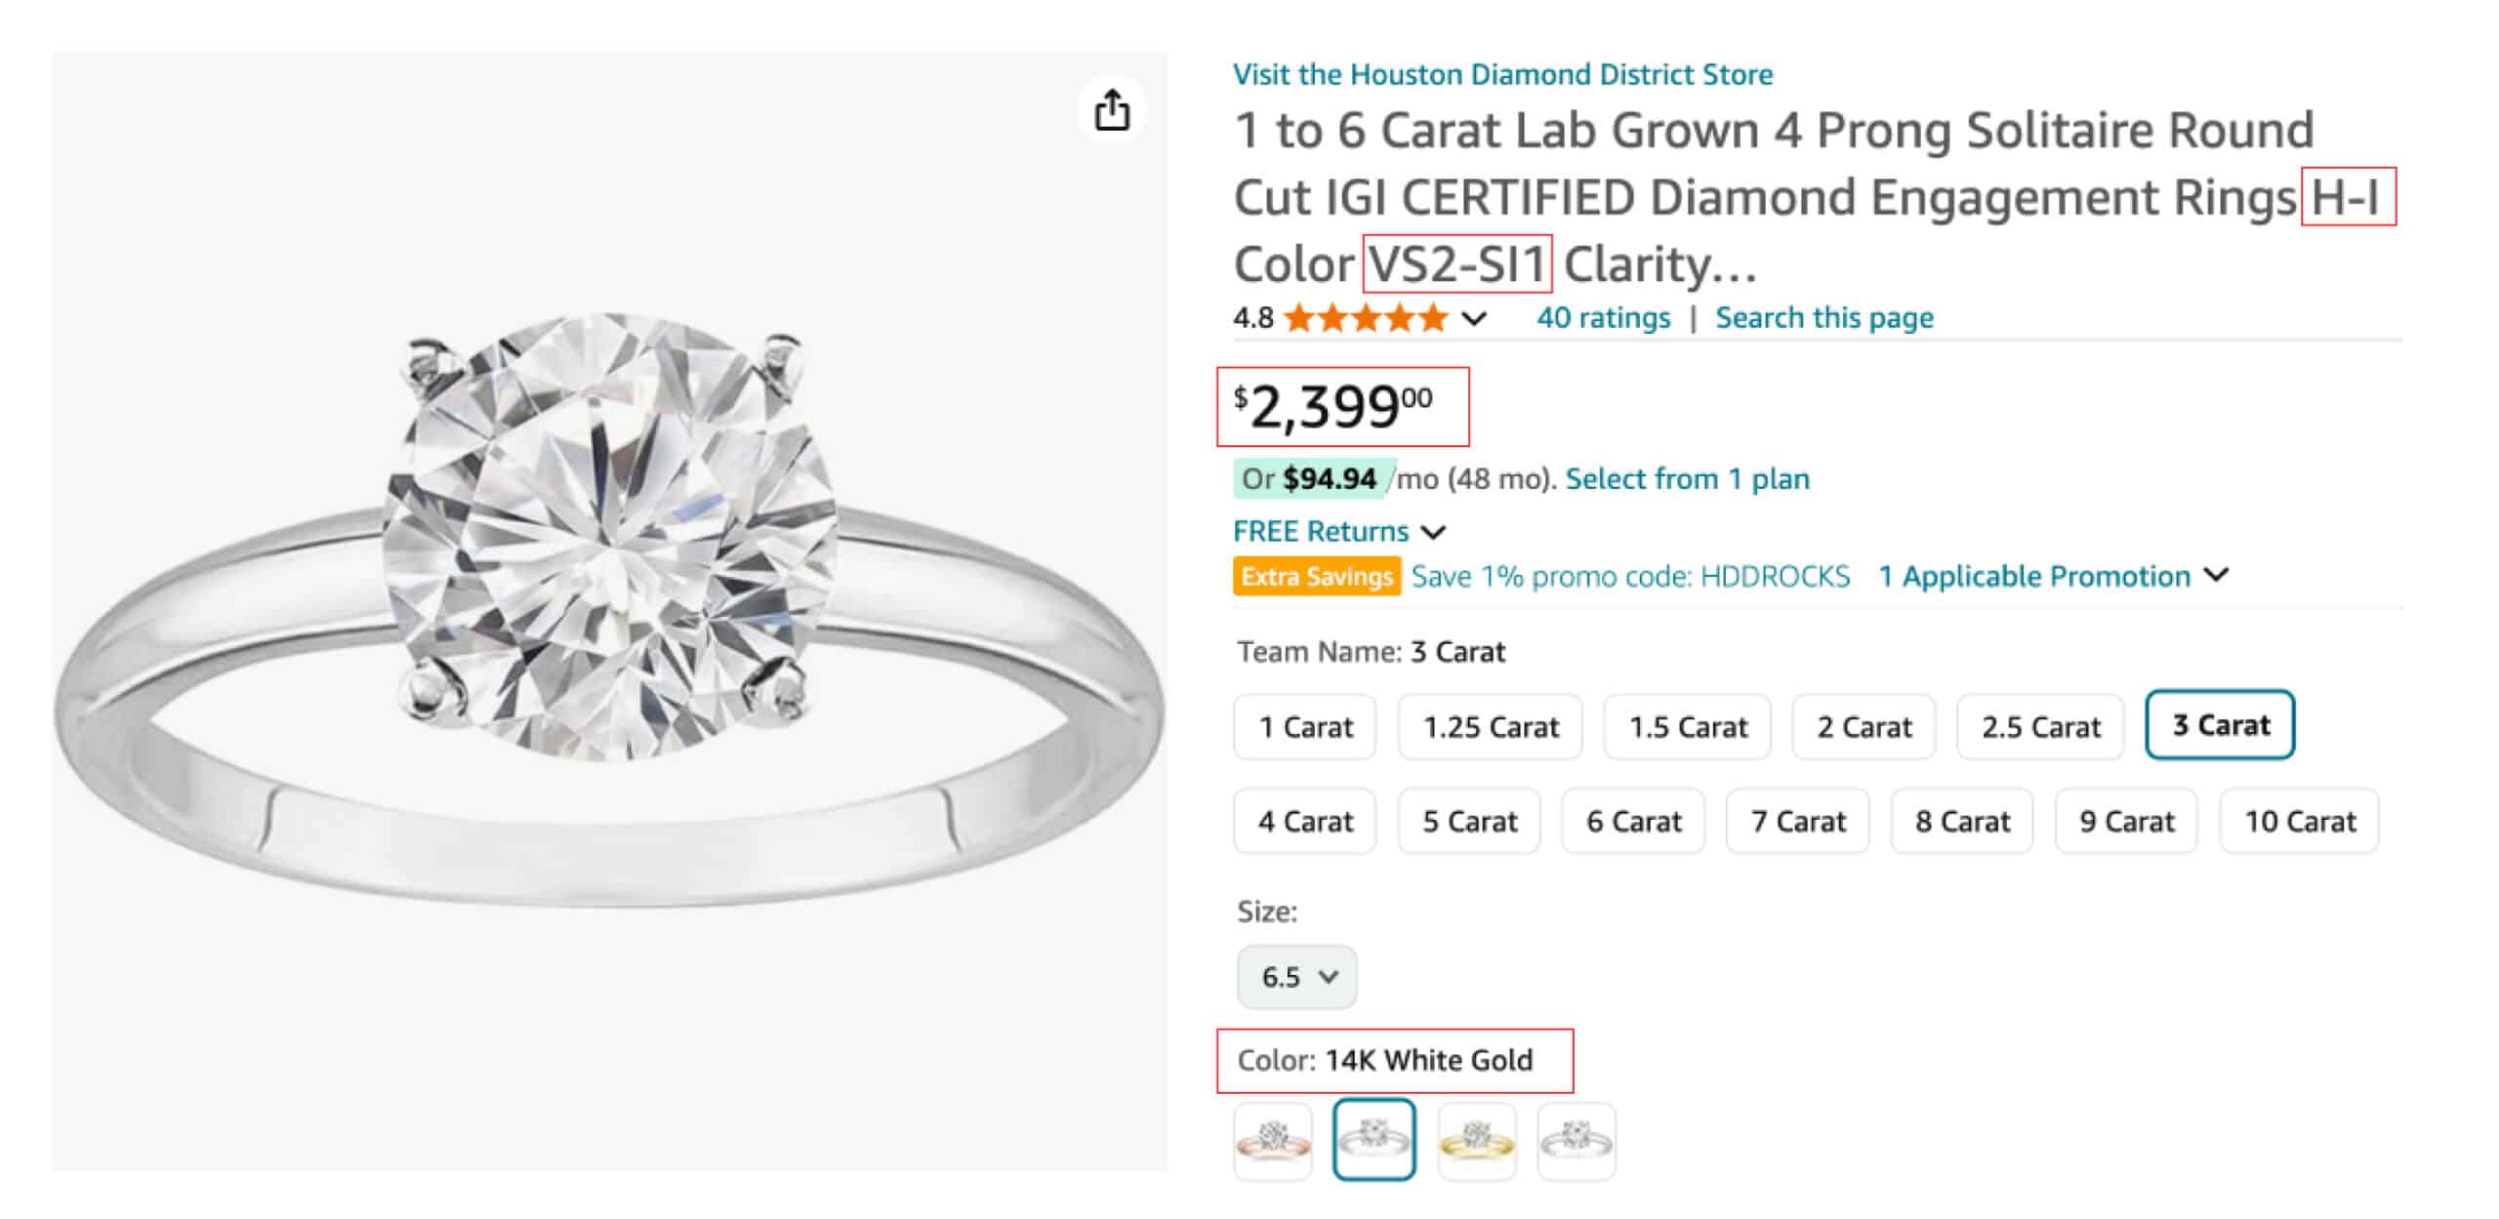Open the star rating breakdown dropdown
This screenshot has width=2499, height=1219.
[1474, 317]
